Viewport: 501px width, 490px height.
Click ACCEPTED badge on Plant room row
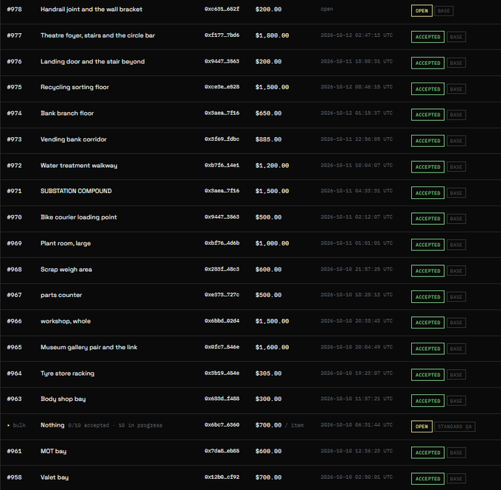(427, 245)
